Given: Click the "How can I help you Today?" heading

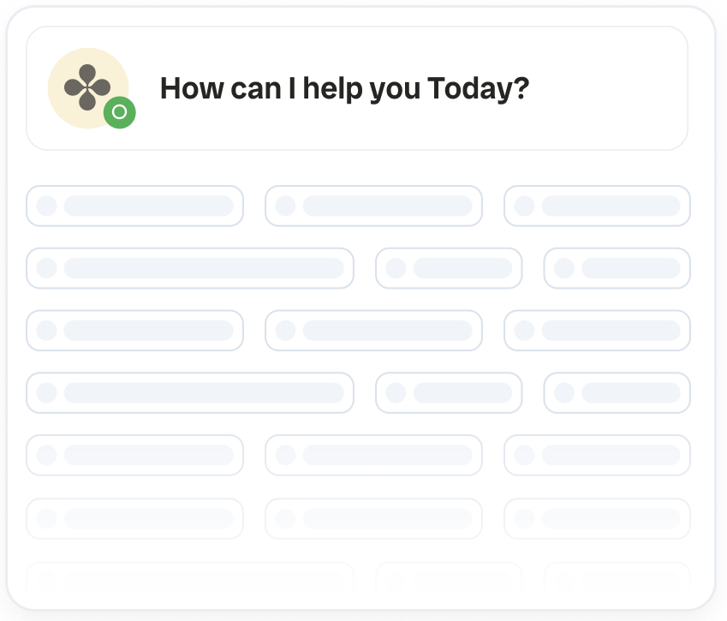Looking at the screenshot, I should click(344, 88).
